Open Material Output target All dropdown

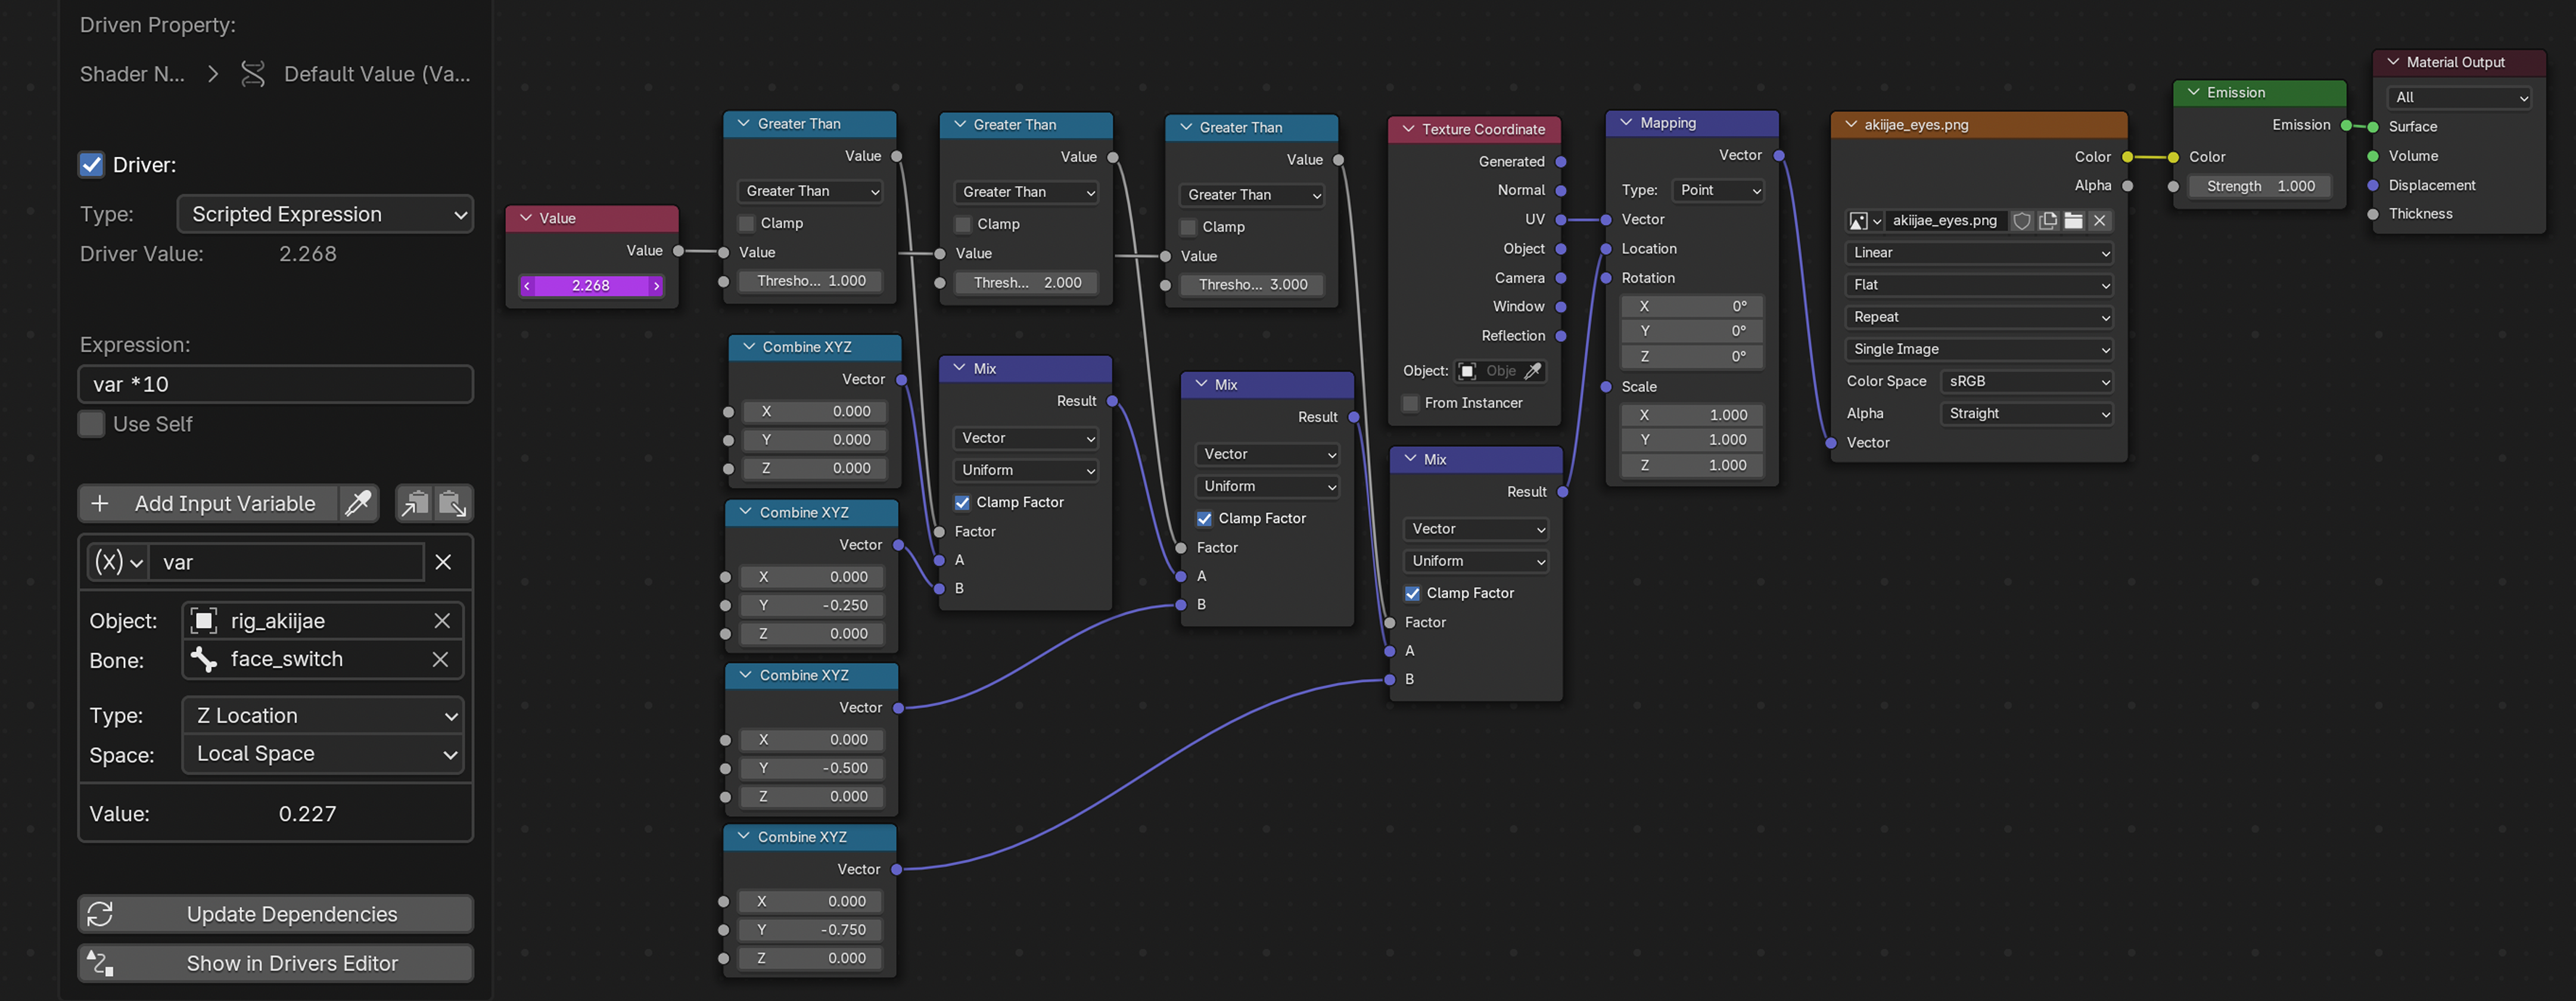click(2459, 97)
